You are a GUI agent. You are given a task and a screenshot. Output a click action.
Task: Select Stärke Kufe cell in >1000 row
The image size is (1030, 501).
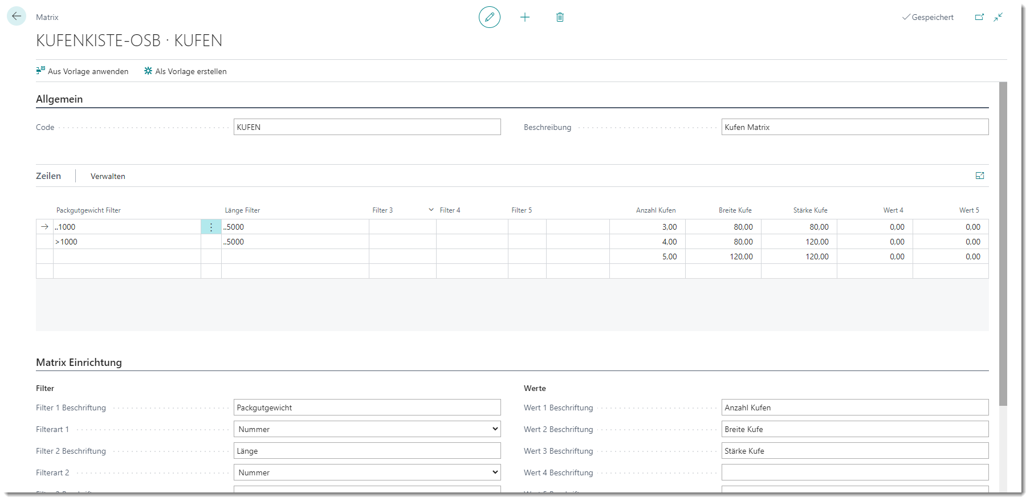pos(799,242)
